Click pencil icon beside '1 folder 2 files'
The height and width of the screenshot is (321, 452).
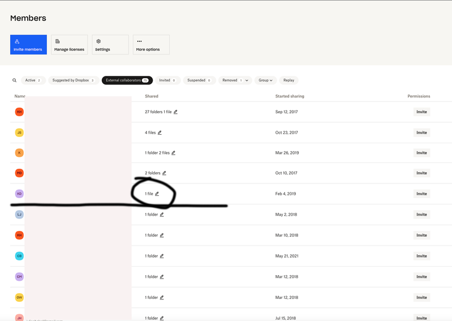174,153
